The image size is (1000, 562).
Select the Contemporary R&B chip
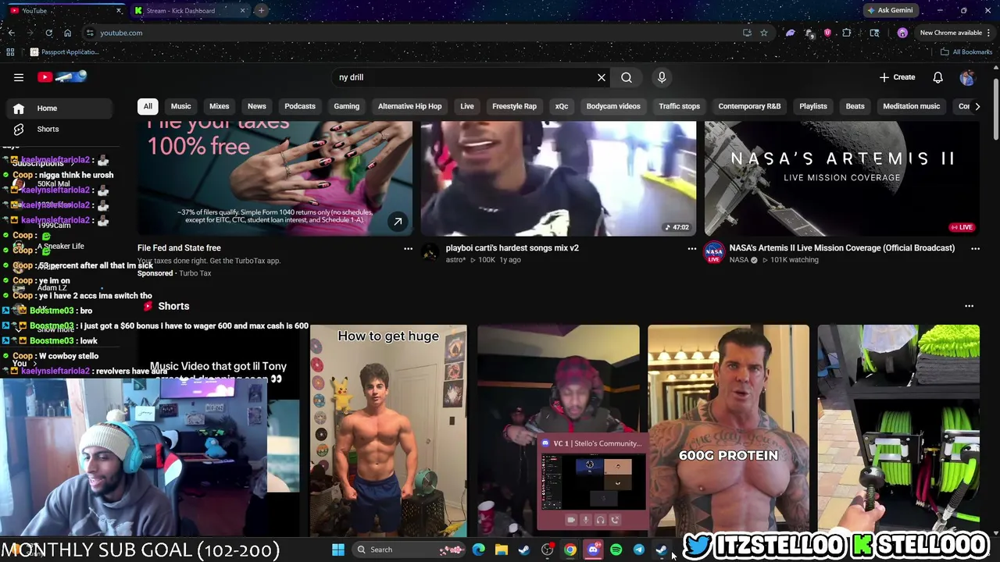(749, 106)
